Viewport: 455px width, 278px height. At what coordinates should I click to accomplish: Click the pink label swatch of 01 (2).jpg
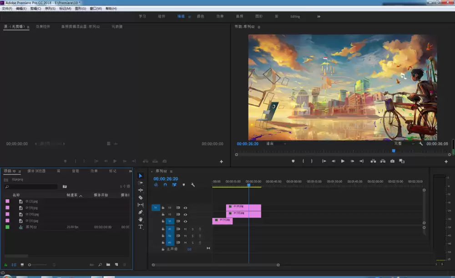[x=8, y=201]
